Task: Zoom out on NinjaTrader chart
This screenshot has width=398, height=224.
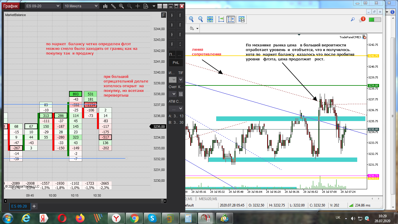Action: tap(130, 6)
